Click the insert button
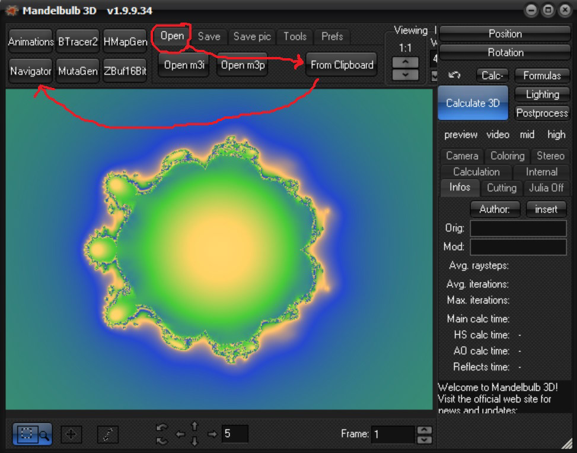Image resolution: width=577 pixels, height=453 pixels. click(x=546, y=209)
